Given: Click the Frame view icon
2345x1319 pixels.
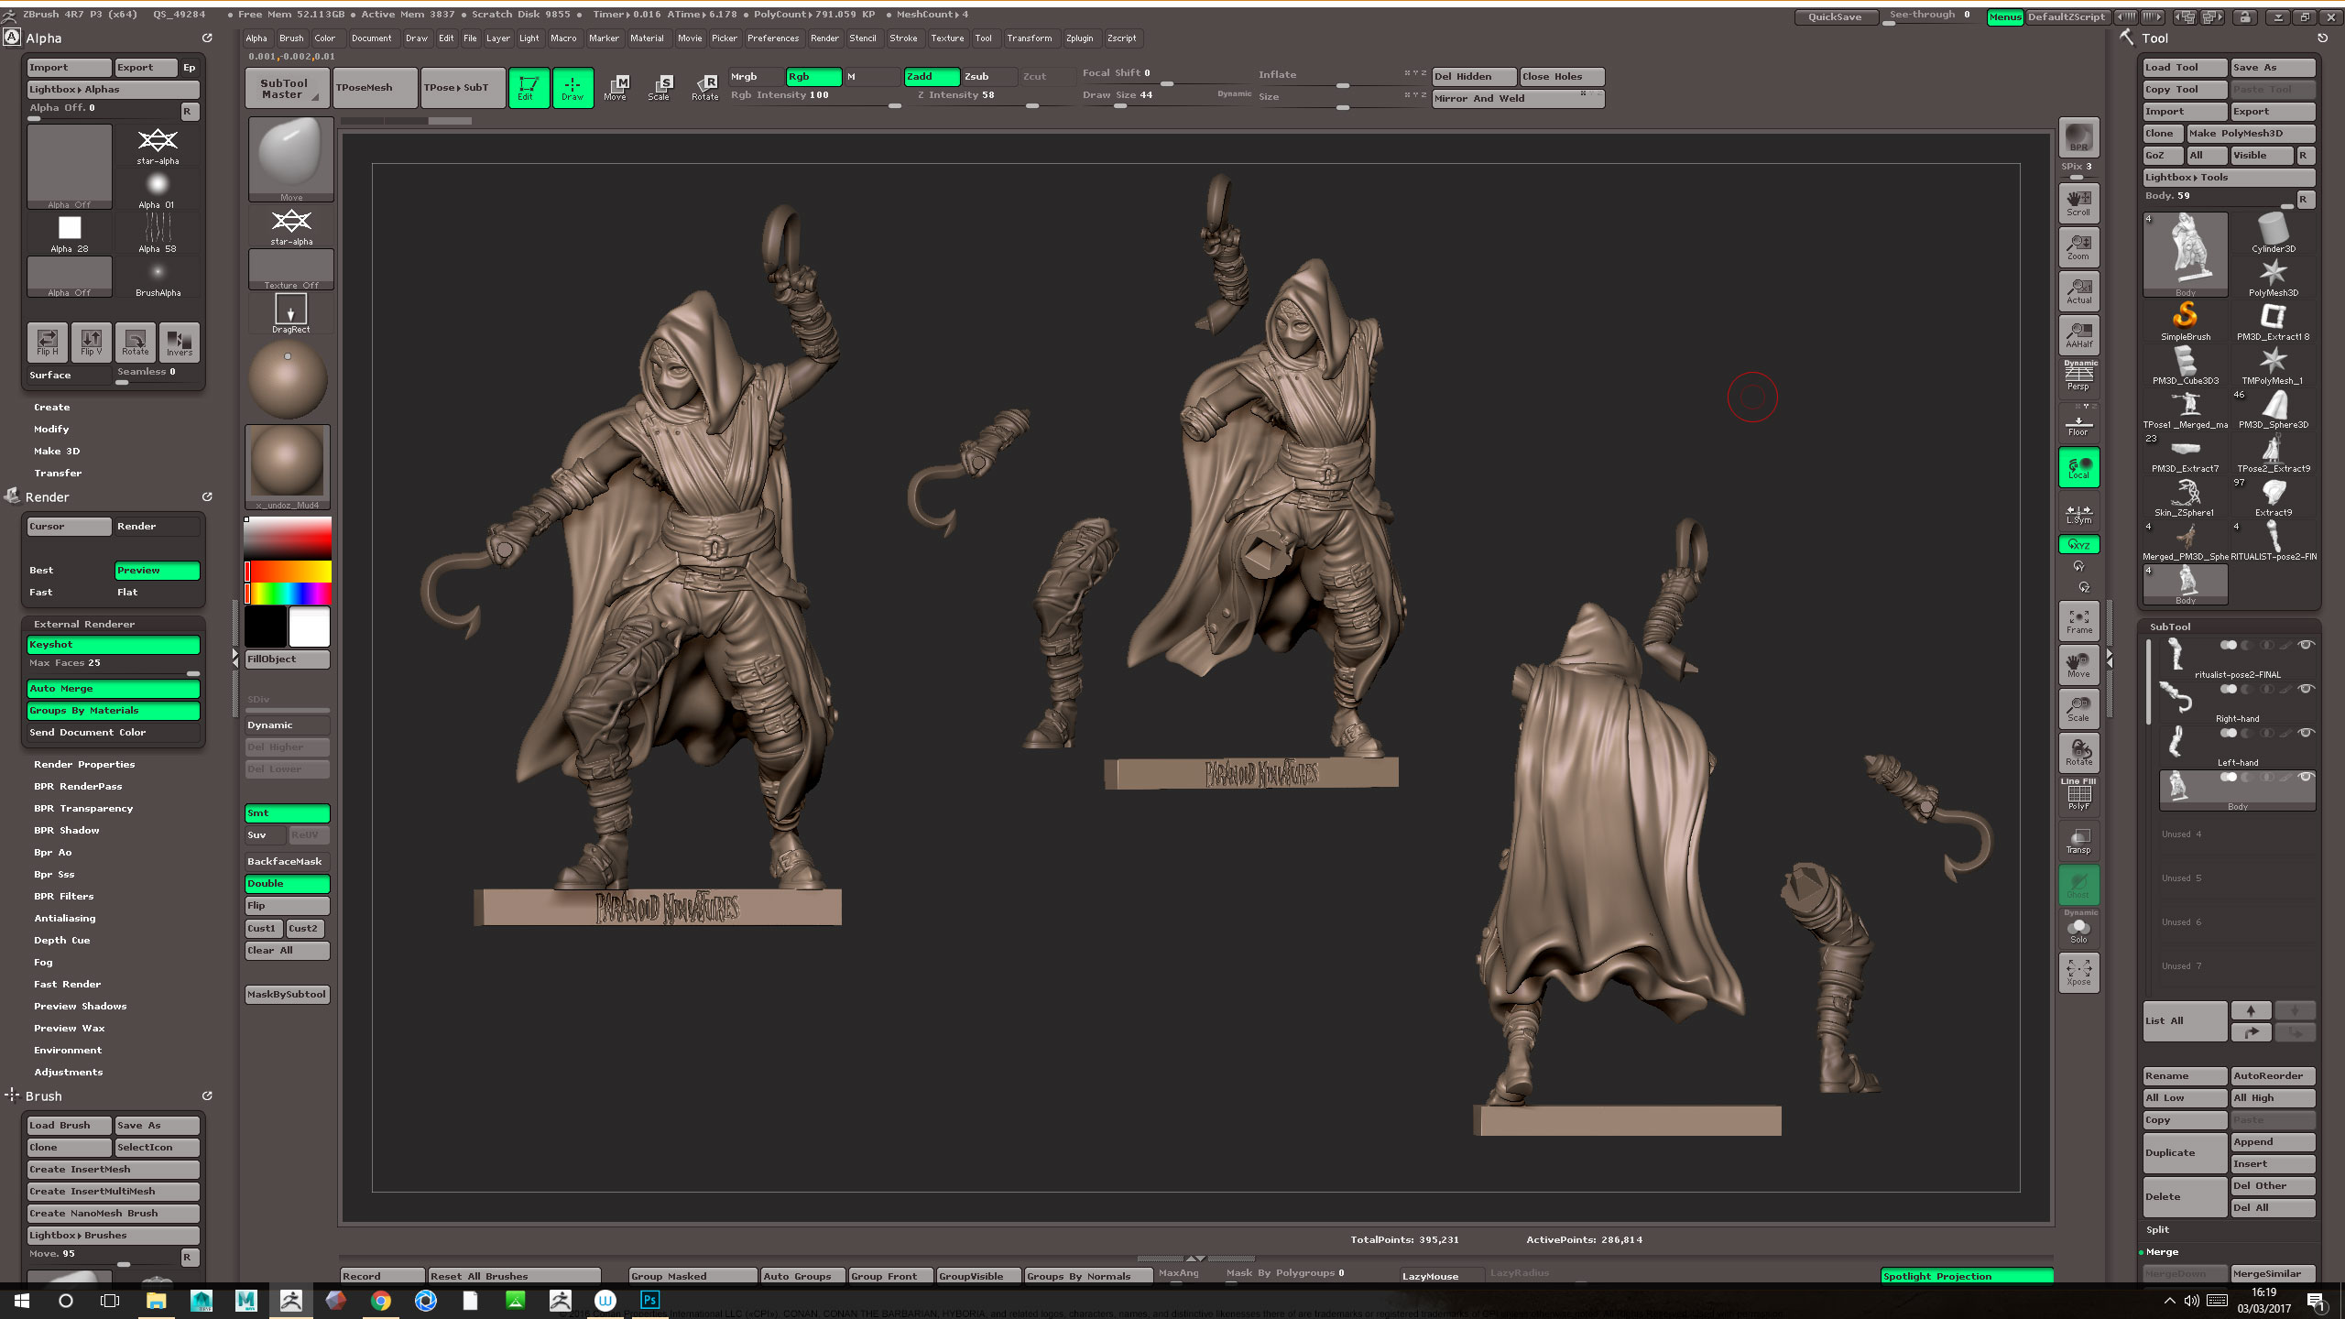Looking at the screenshot, I should point(2078,621).
